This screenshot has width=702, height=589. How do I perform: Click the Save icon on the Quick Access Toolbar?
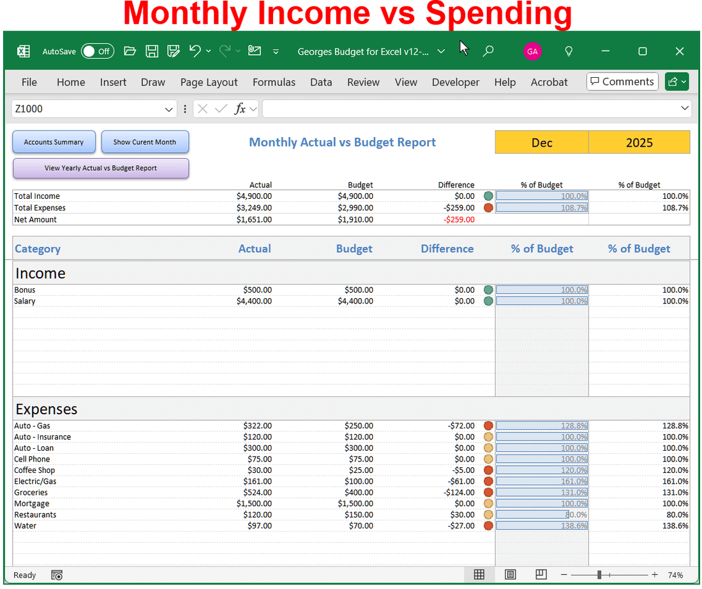coord(152,51)
